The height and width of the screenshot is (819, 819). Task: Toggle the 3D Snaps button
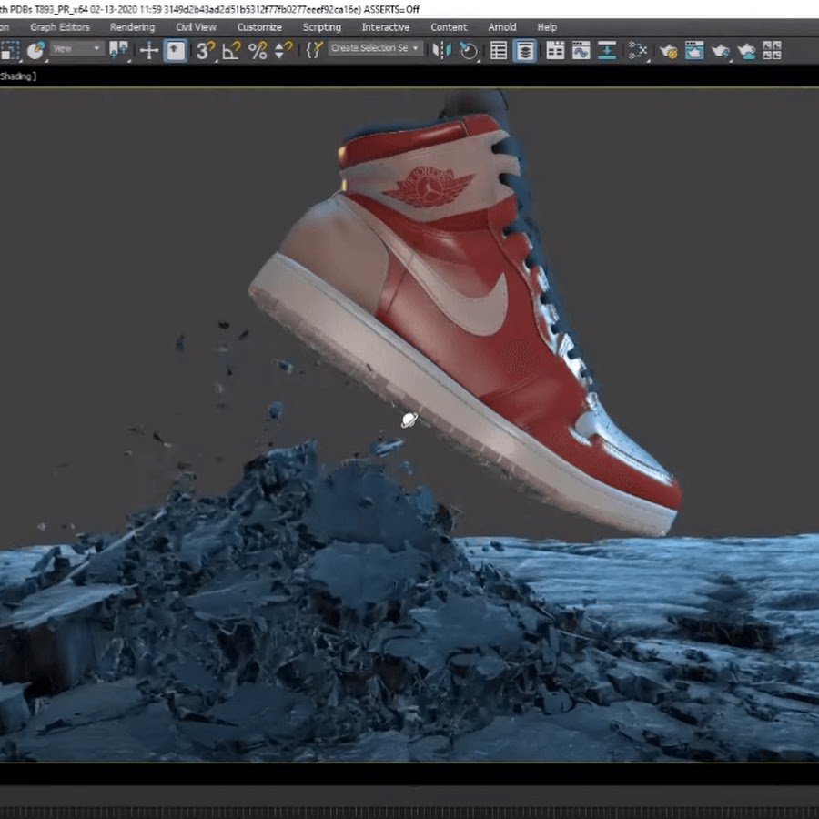(206, 51)
